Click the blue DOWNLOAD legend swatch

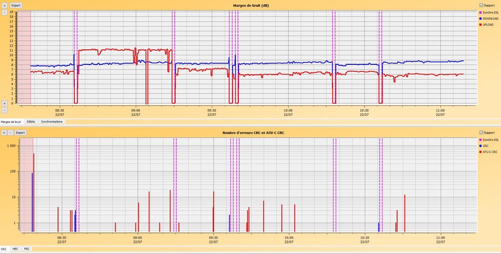(480, 19)
